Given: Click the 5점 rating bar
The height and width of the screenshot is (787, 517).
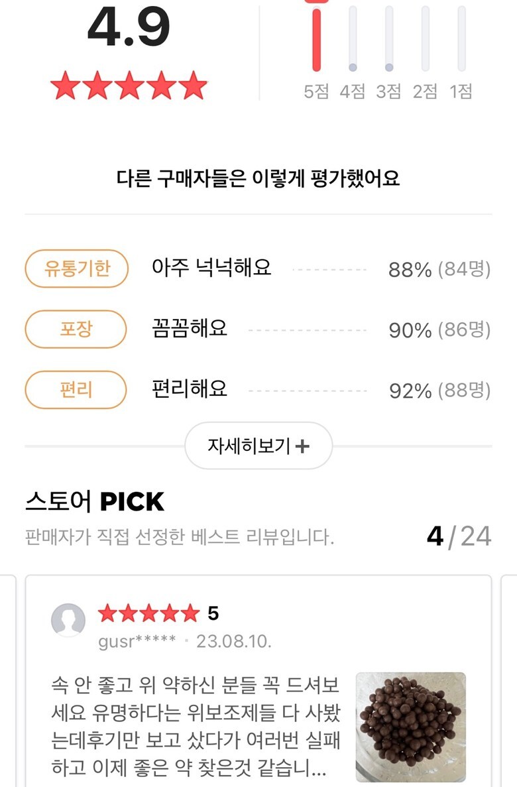Looking at the screenshot, I should [x=317, y=38].
